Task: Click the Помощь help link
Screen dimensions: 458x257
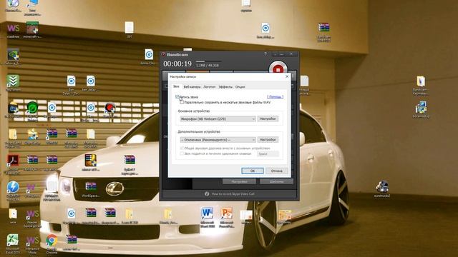Action: 275,97
